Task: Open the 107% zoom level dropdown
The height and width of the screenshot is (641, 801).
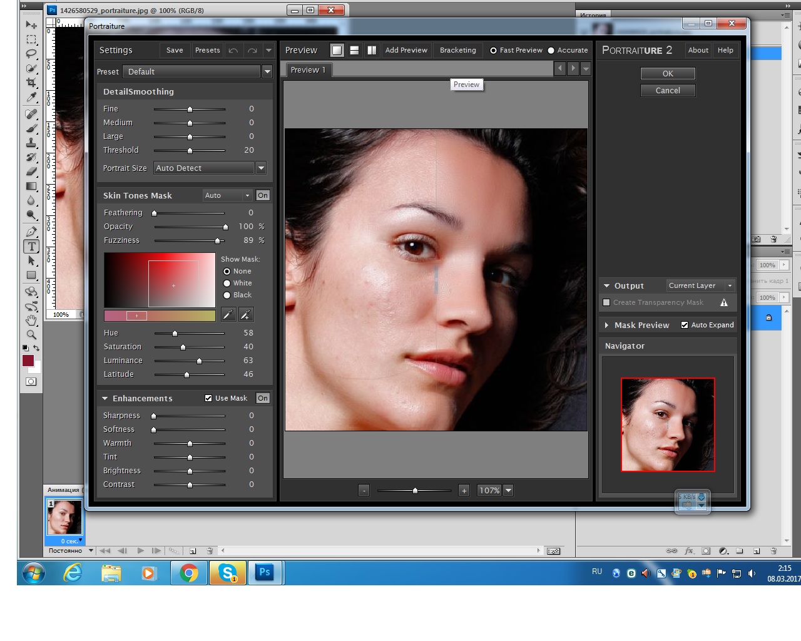Action: tap(508, 490)
